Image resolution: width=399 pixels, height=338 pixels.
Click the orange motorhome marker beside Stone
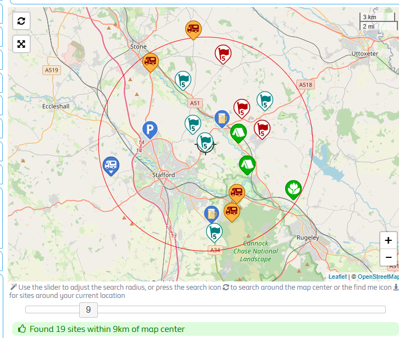pyautogui.click(x=151, y=62)
